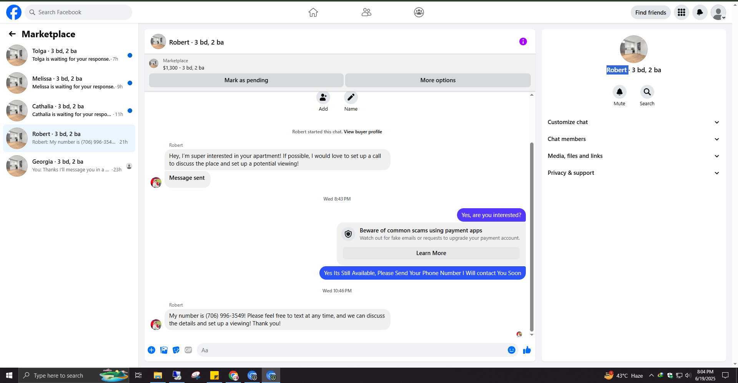
Task: Expand Chat members section
Action: click(x=633, y=139)
